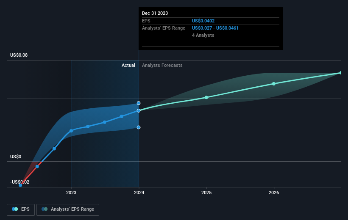The image size is (348, 220).
Task: Click the EPS value US$0.0402 in tooltip
Action: click(203, 21)
